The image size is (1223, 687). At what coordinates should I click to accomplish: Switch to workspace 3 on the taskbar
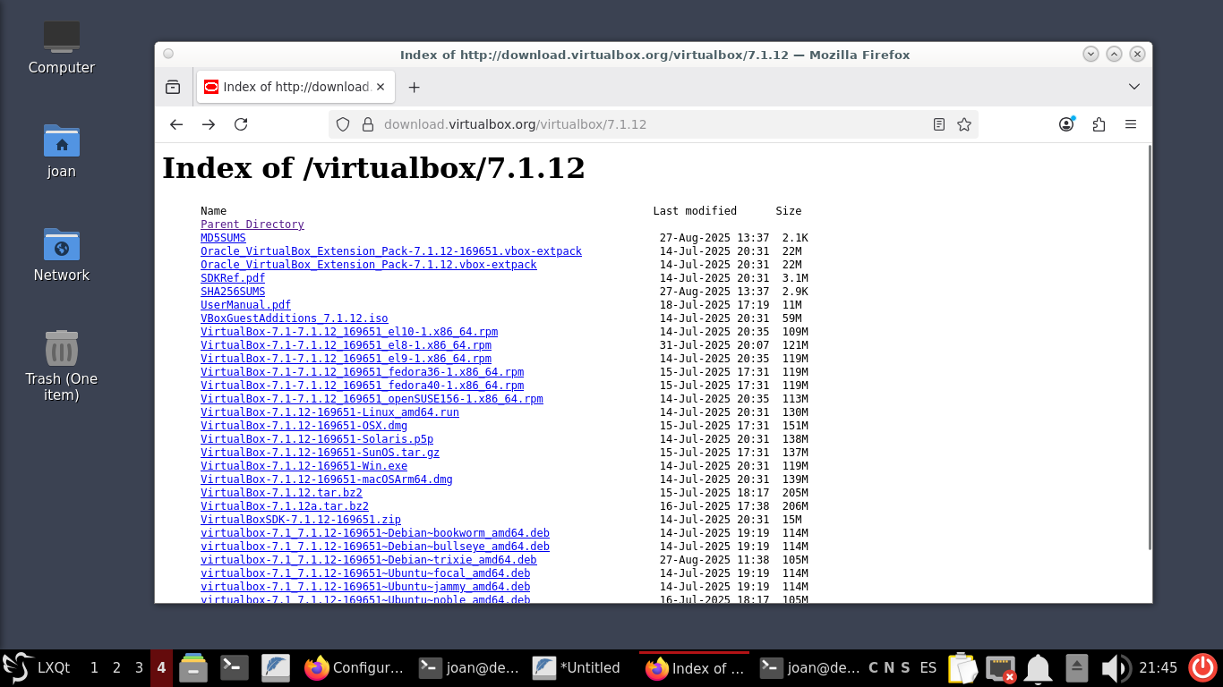(138, 667)
